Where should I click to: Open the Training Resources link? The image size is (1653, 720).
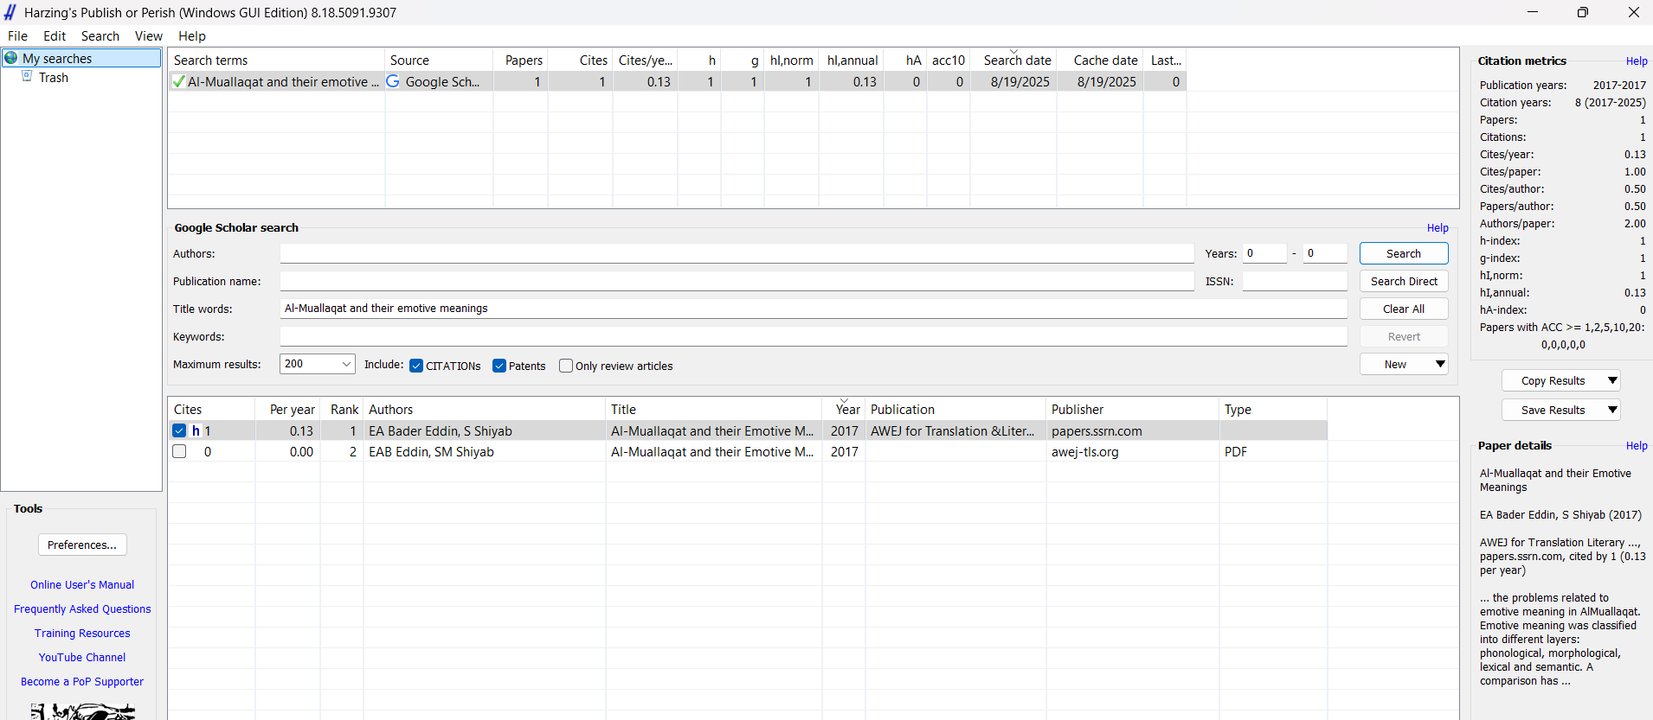(x=82, y=634)
